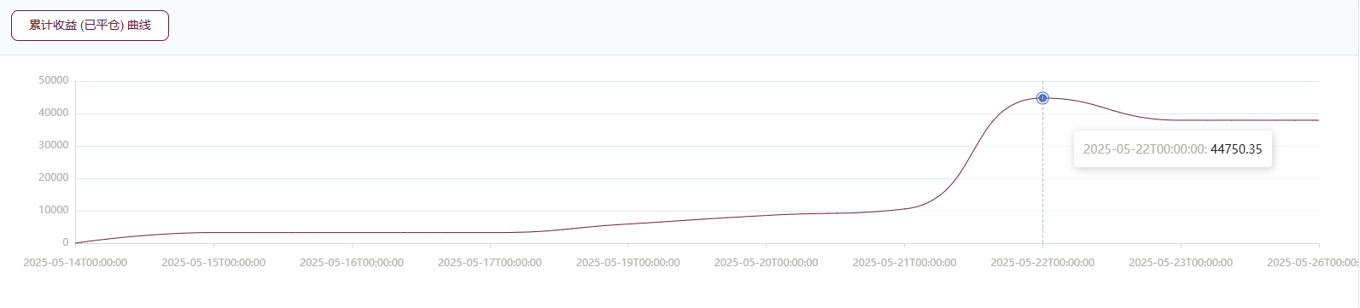The image size is (1360, 308).
Task: Select the 0 value on the y-axis
Action: pos(66,242)
